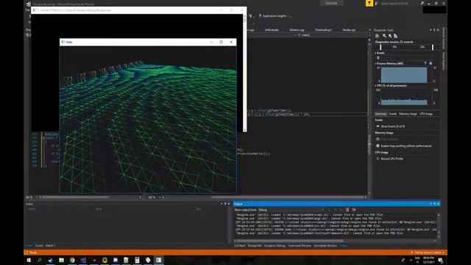471x265 pixels.
Task: Open the Shader.cpp editor tab
Action: point(349,30)
